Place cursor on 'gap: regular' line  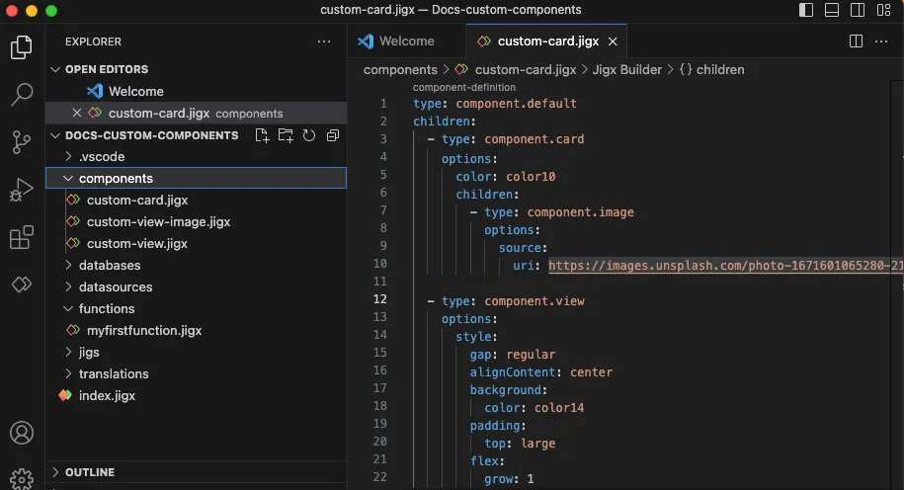(513, 355)
